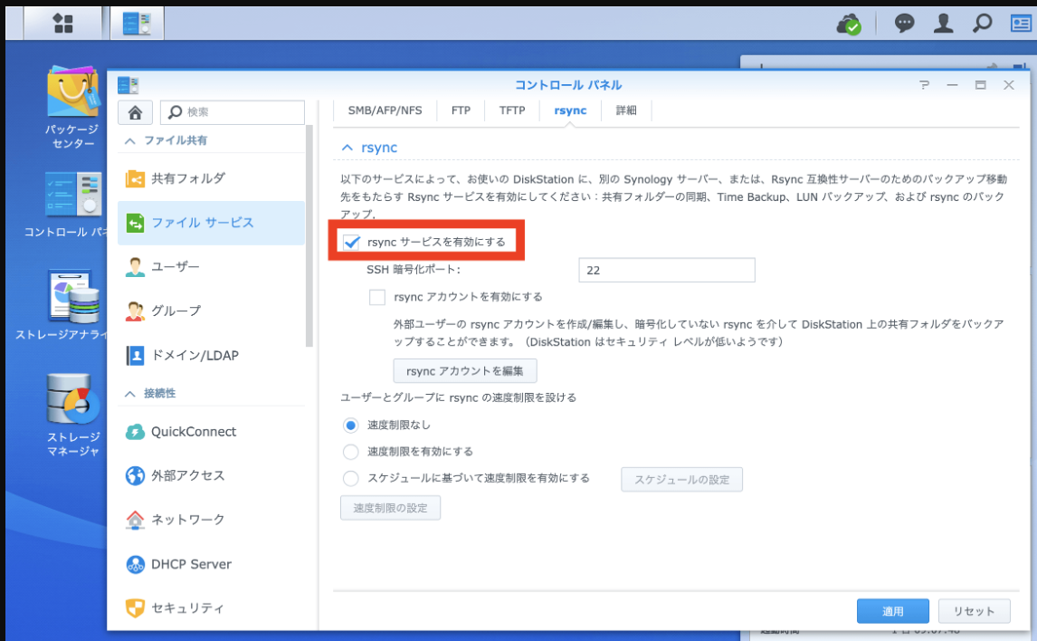Click the ネットワーク house icon
The height and width of the screenshot is (641, 1037).
click(x=135, y=520)
